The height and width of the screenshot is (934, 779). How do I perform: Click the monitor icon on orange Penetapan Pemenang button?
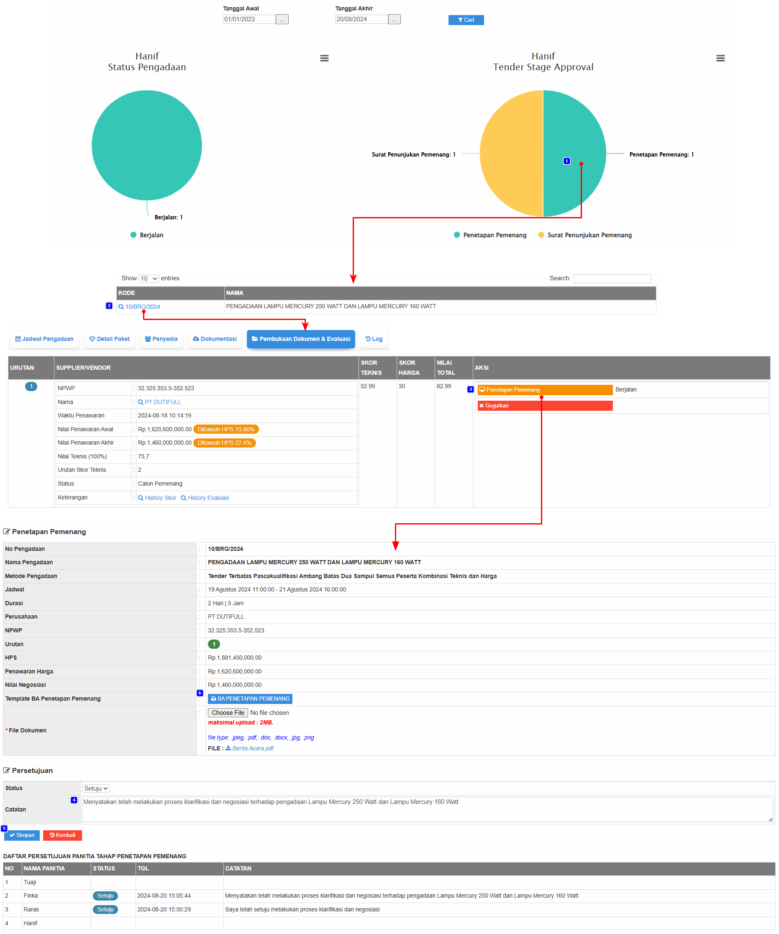(482, 389)
